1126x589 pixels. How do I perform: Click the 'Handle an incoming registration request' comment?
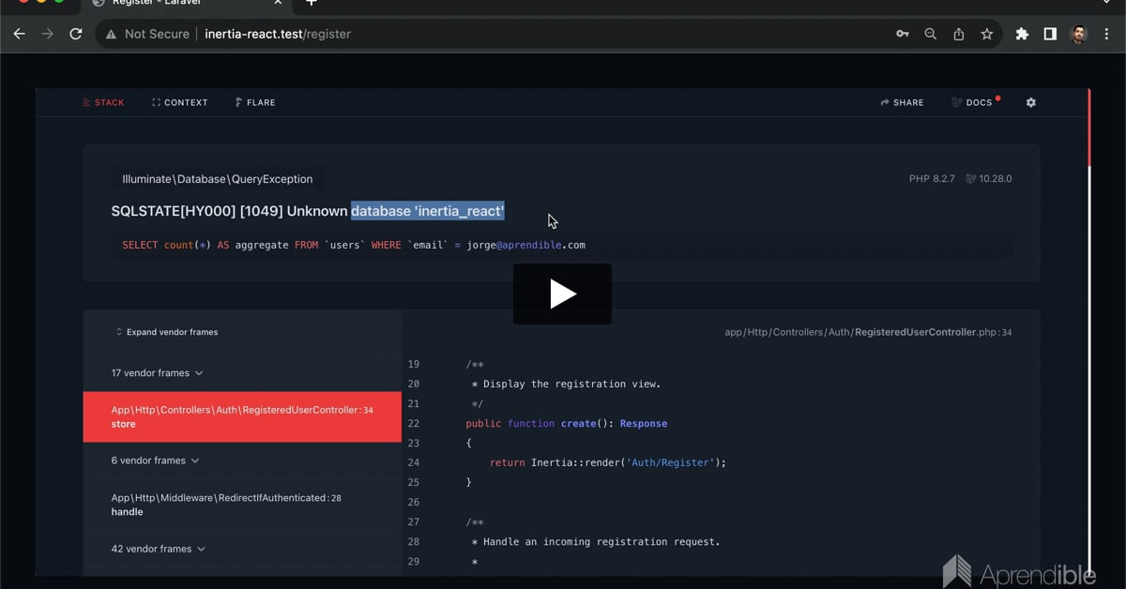tap(595, 541)
